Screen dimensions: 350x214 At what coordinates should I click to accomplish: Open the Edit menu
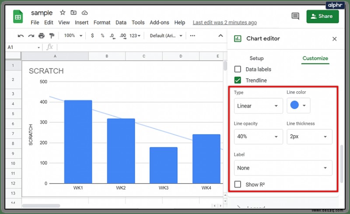tap(49, 23)
